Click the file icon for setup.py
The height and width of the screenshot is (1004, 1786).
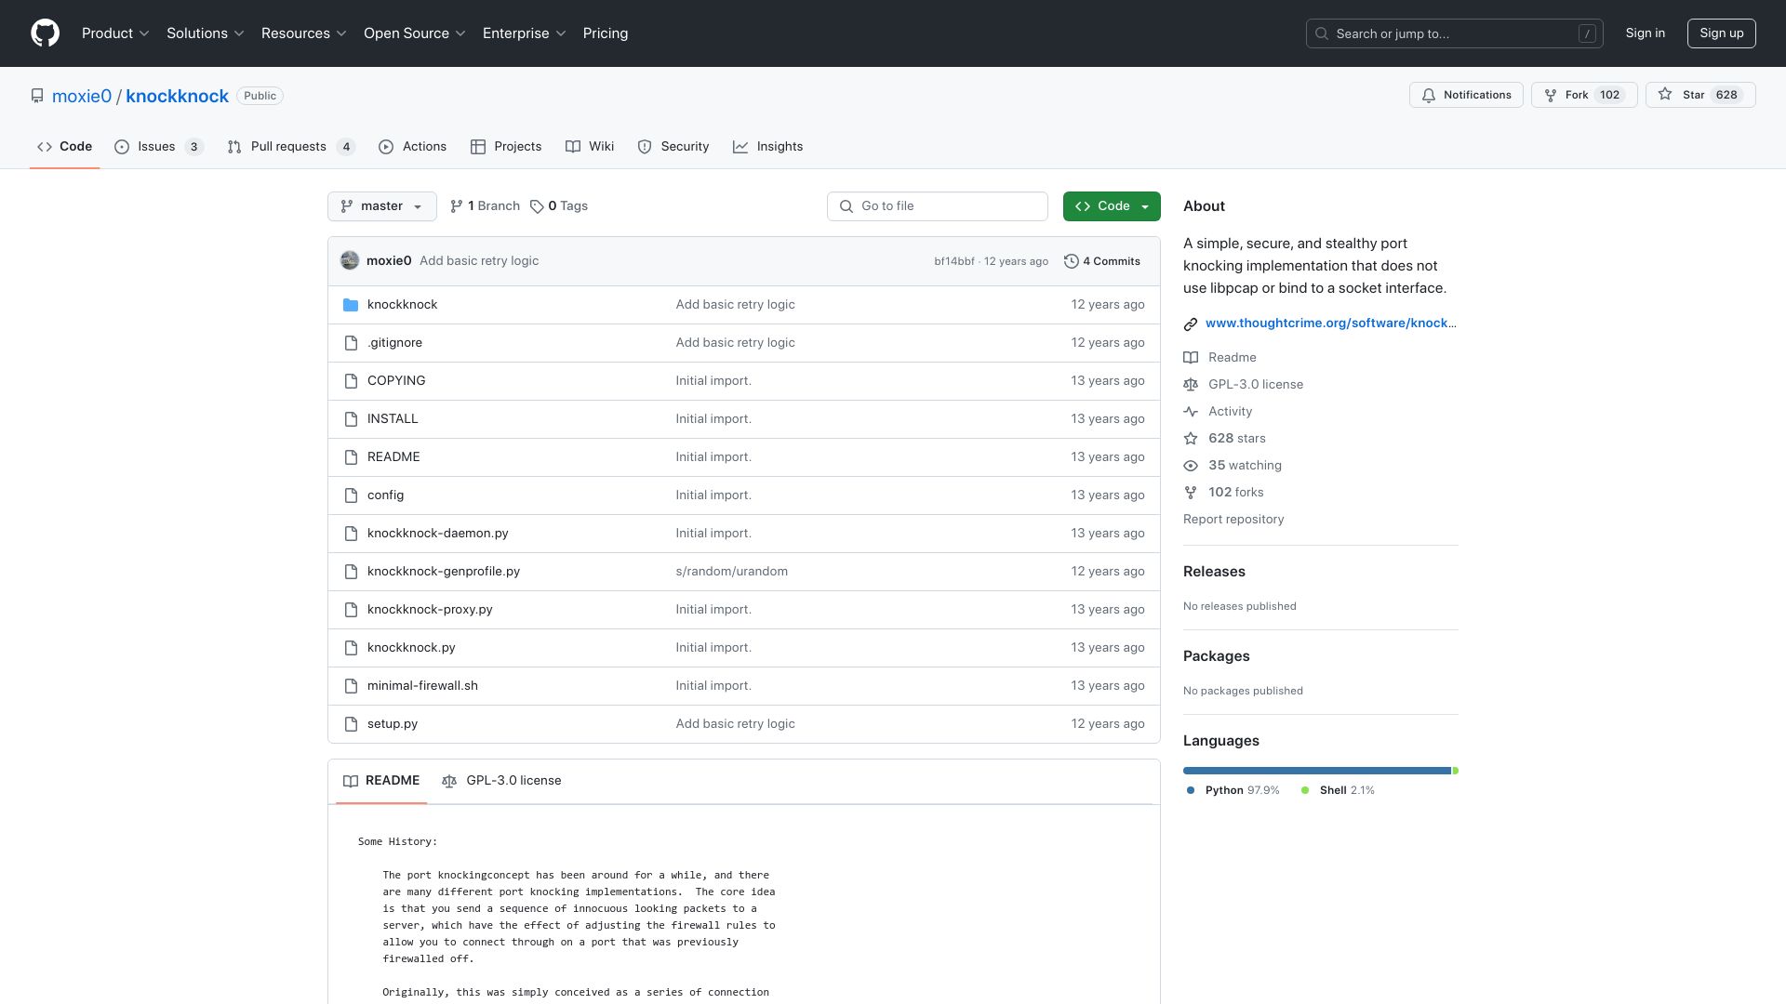(351, 724)
